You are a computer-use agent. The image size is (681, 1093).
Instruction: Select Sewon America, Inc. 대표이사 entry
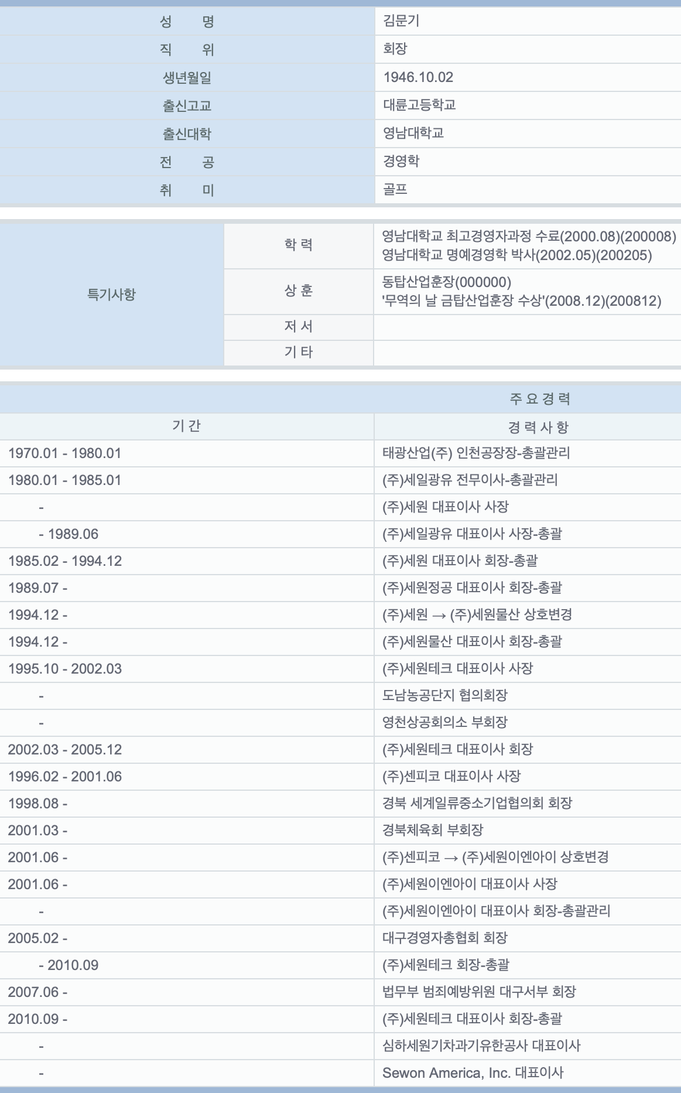pos(473,1073)
